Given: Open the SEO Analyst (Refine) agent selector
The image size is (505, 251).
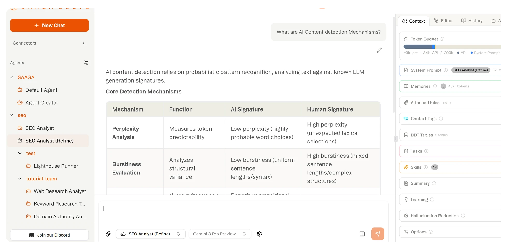Looking at the screenshot, I should coord(150,234).
